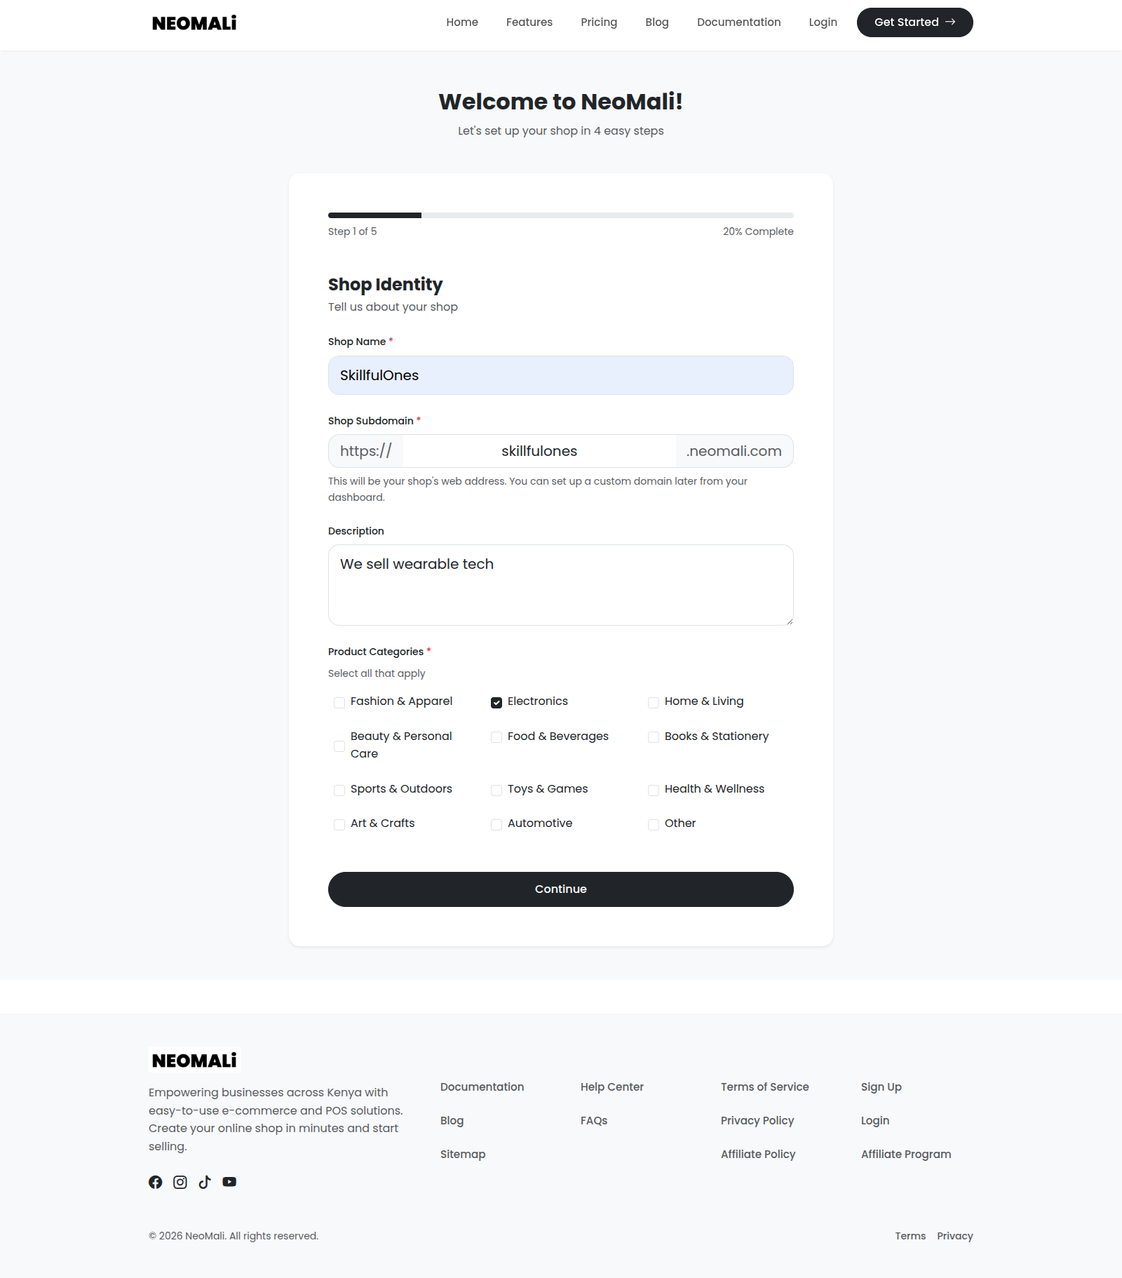Viewport: 1122px width, 1278px height.
Task: Focus the Shop Name field
Action: 561,375
